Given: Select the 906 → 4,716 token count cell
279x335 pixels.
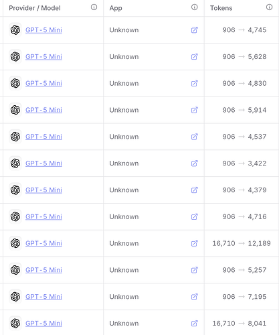Looking at the screenshot, I should (244, 216).
